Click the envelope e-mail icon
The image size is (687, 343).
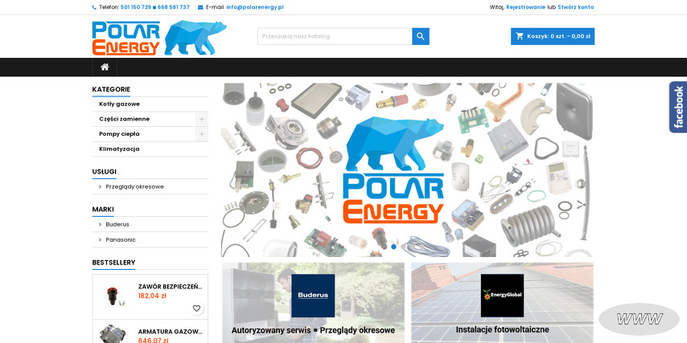[200, 7]
